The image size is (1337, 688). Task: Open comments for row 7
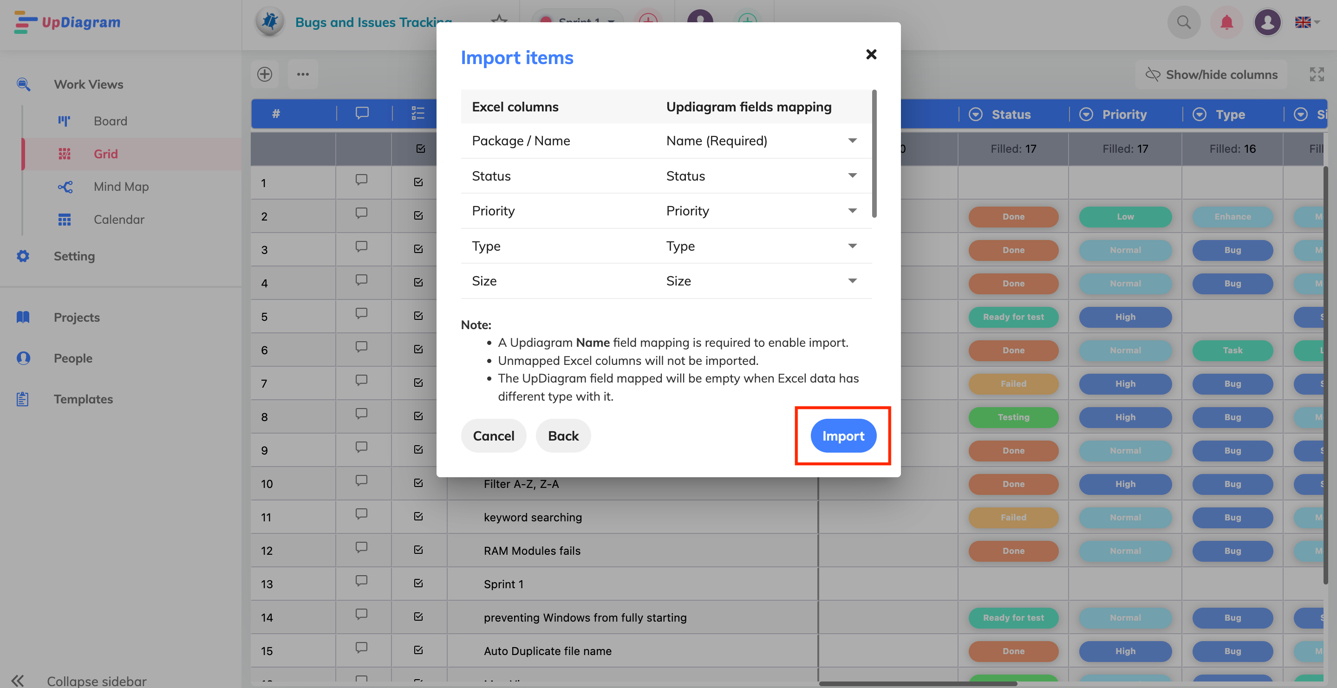361,381
